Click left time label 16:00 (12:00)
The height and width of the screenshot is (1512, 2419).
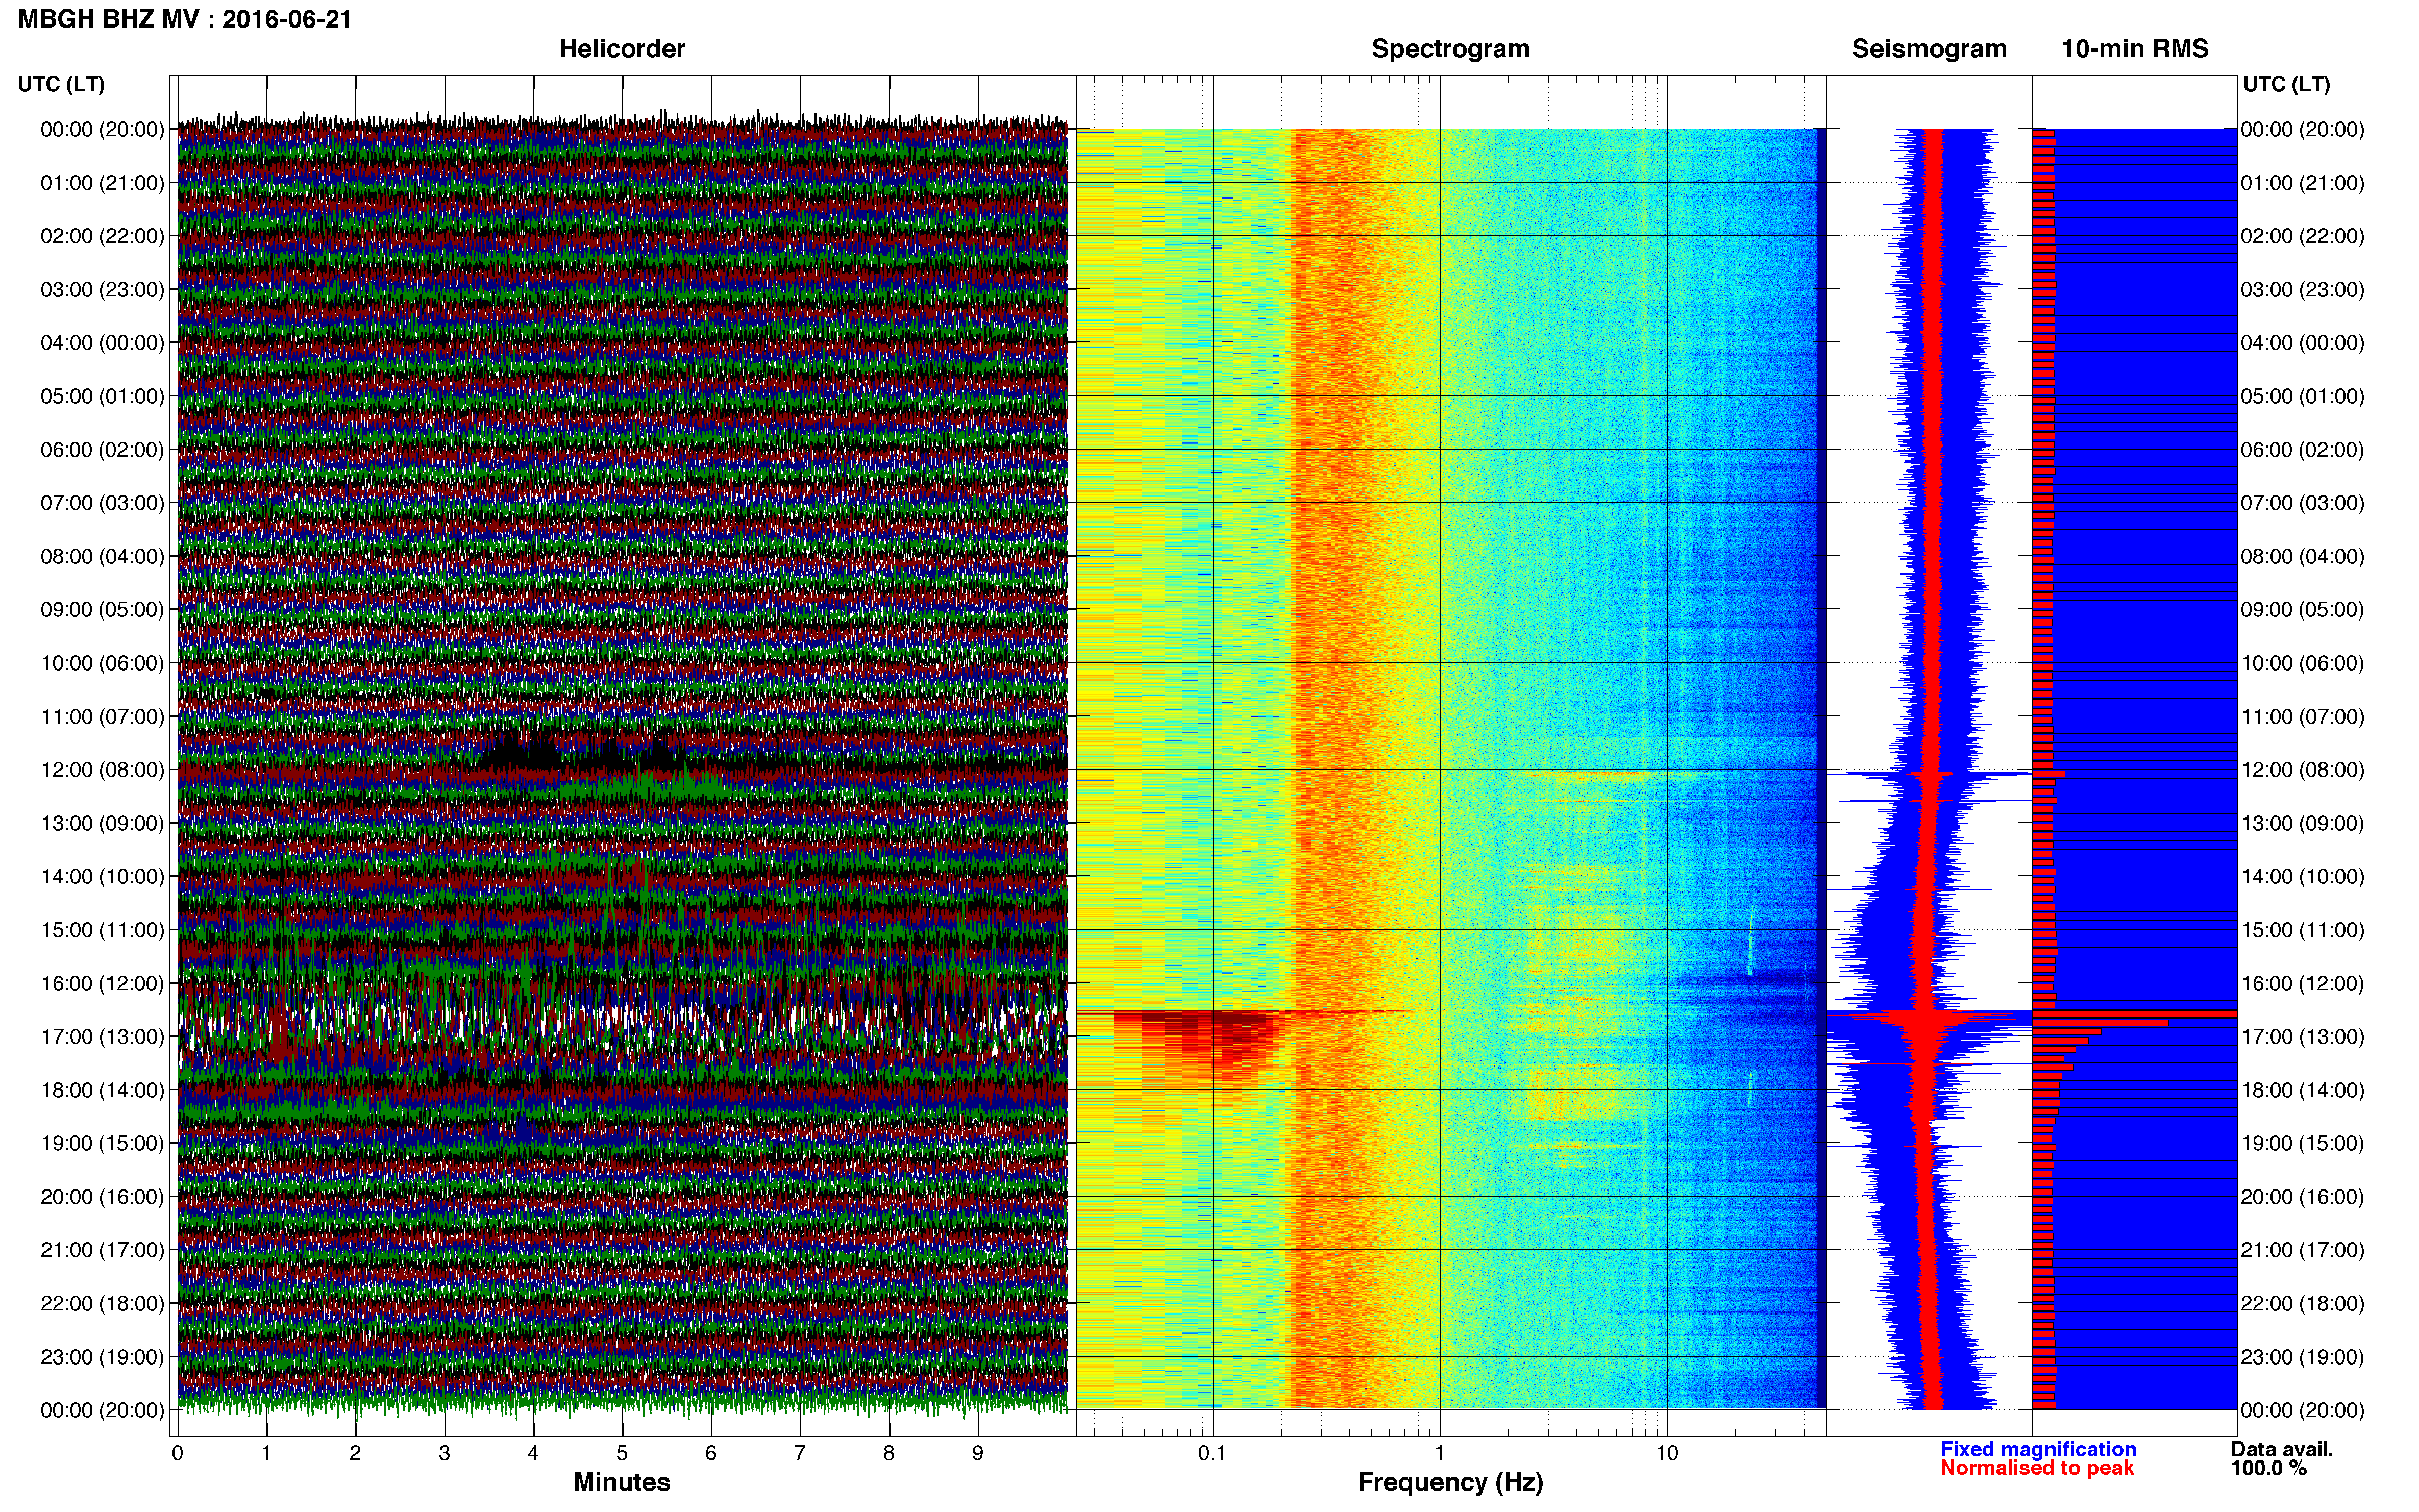tap(102, 983)
